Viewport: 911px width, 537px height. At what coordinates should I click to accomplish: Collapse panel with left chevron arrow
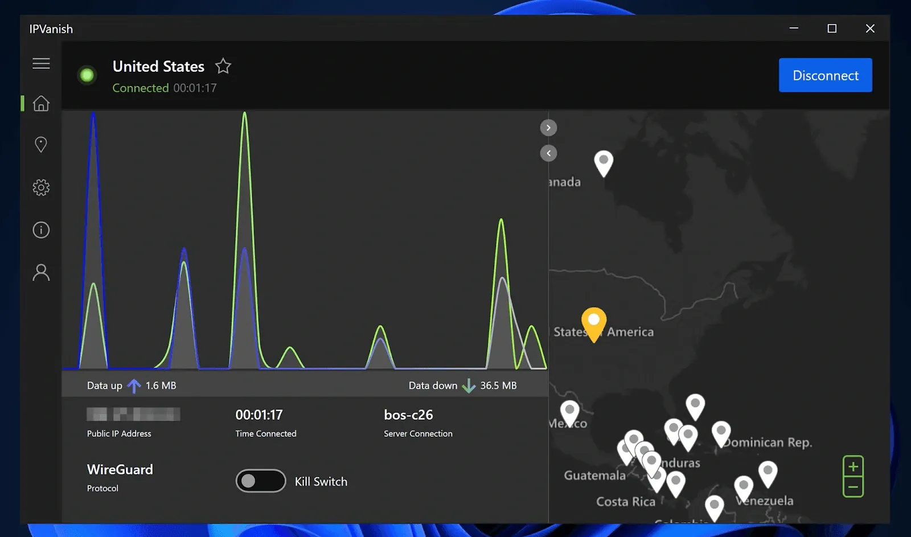(548, 153)
